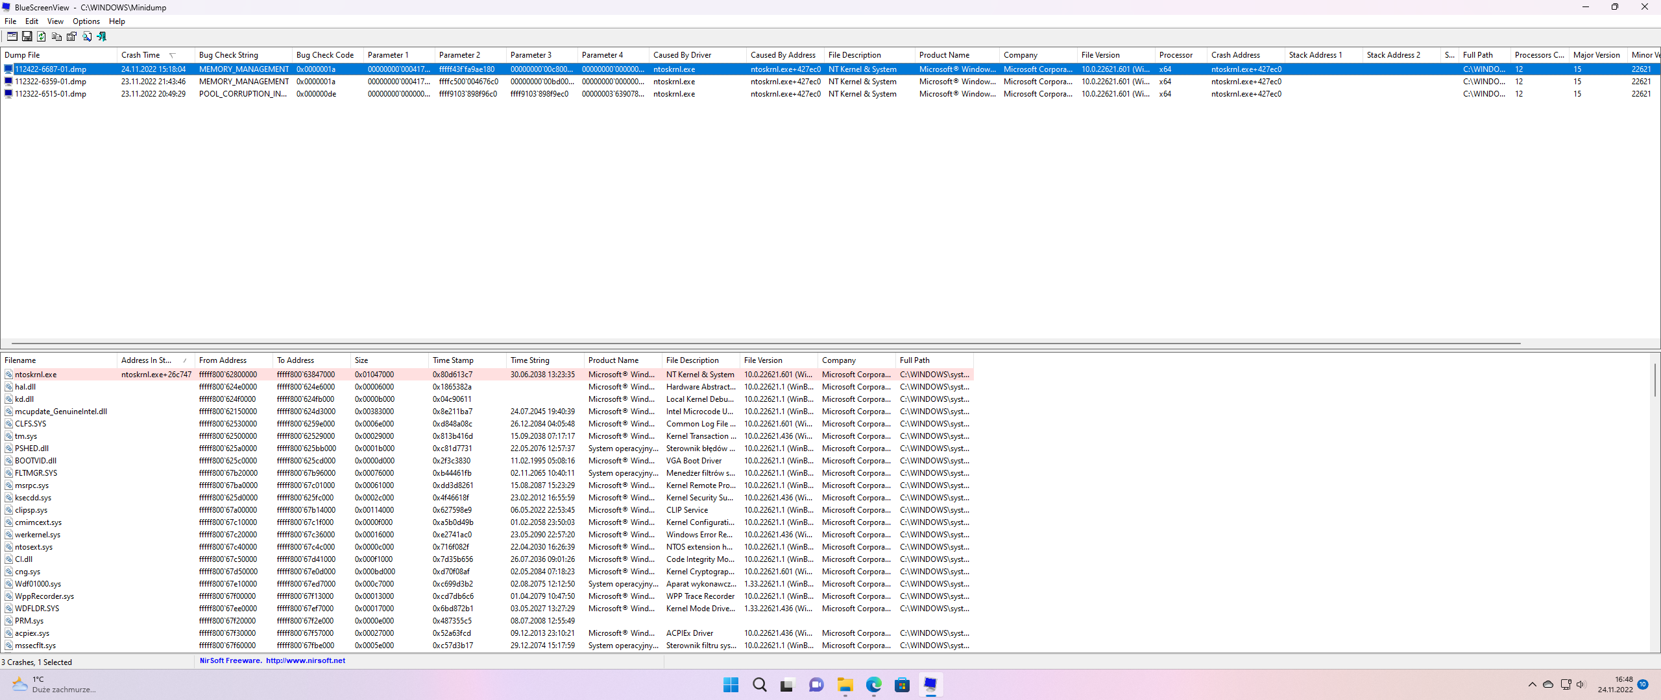Open the www.nirsoft.net link
The height and width of the screenshot is (700, 1661).
point(306,661)
